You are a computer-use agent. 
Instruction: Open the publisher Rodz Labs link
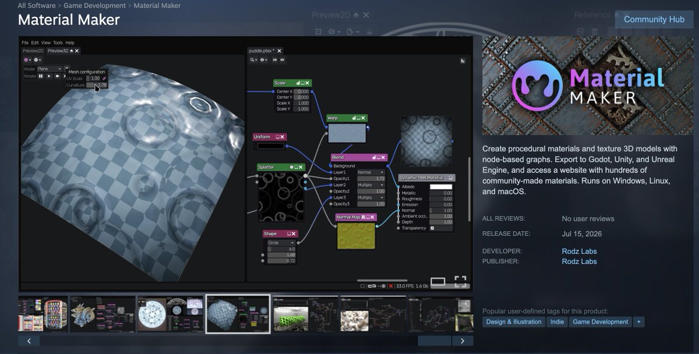[x=579, y=261]
